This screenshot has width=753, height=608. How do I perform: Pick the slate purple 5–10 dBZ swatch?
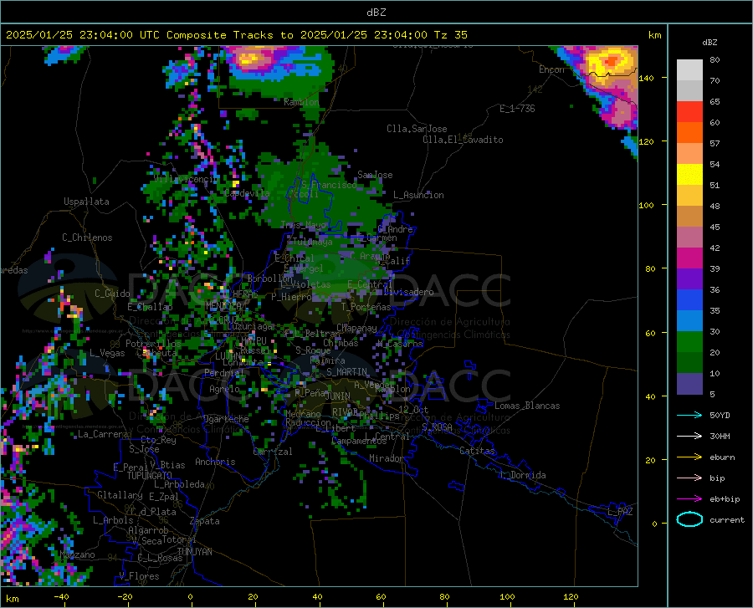tap(689, 384)
